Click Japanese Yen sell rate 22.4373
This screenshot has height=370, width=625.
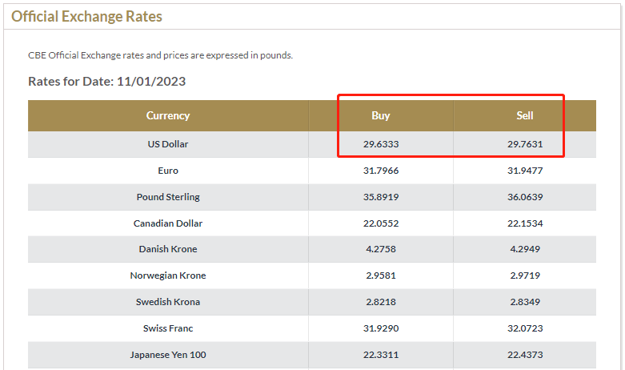pos(525,355)
